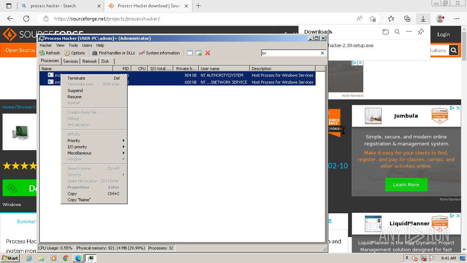Click the SourceForge search magnifier button
This screenshot has width=467, height=263.
(454, 50)
